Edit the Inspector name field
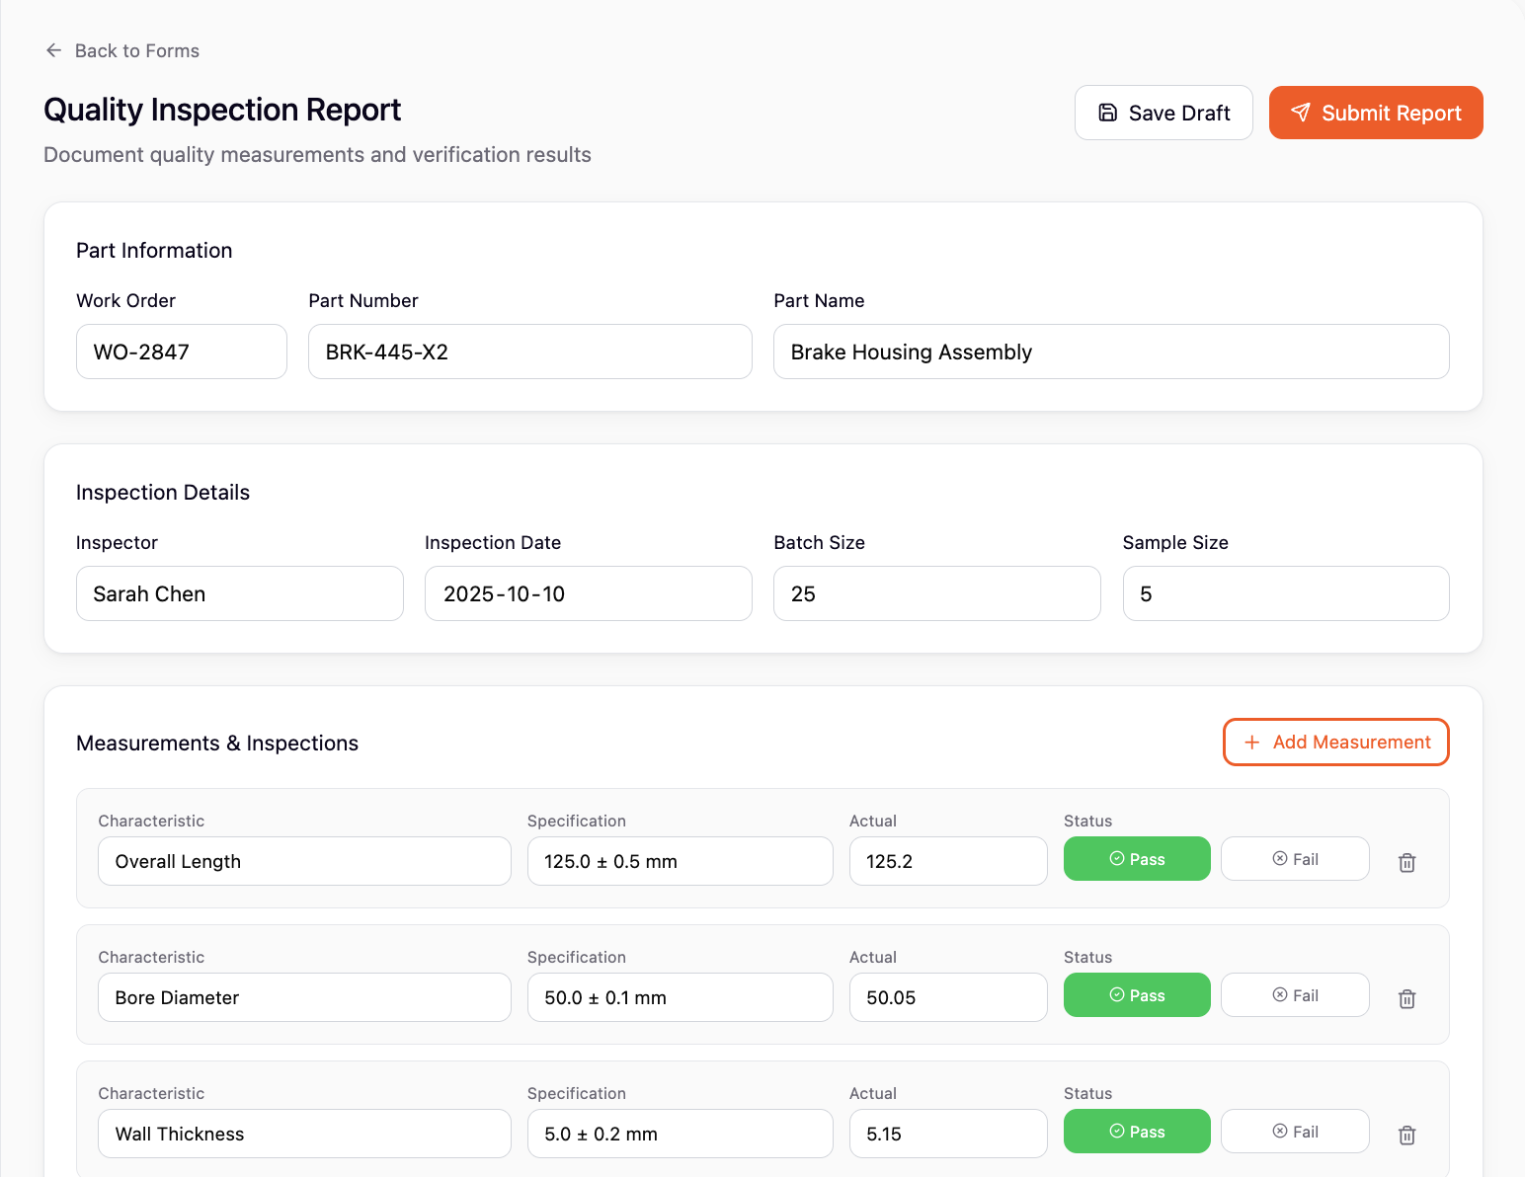This screenshot has width=1525, height=1177. [239, 593]
